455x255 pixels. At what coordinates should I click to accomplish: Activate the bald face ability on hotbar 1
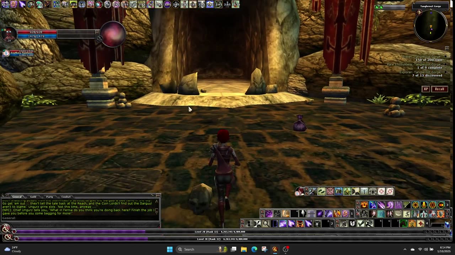[346, 214]
